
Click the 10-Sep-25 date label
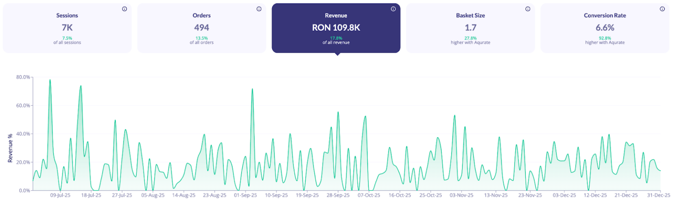[x=276, y=195]
